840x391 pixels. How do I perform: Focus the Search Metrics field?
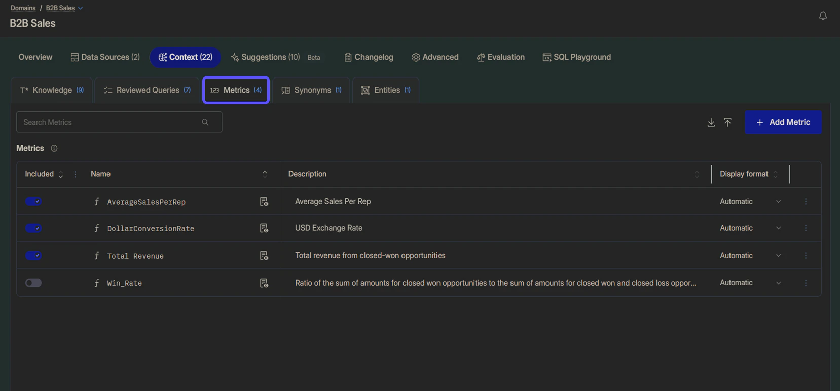point(119,122)
